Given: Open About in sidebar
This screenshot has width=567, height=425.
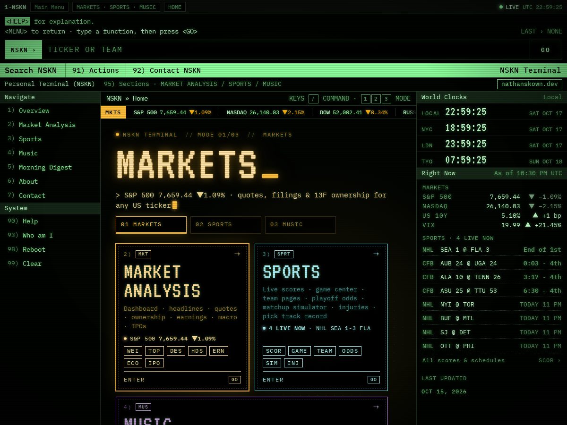Looking at the screenshot, I should point(50,181).
